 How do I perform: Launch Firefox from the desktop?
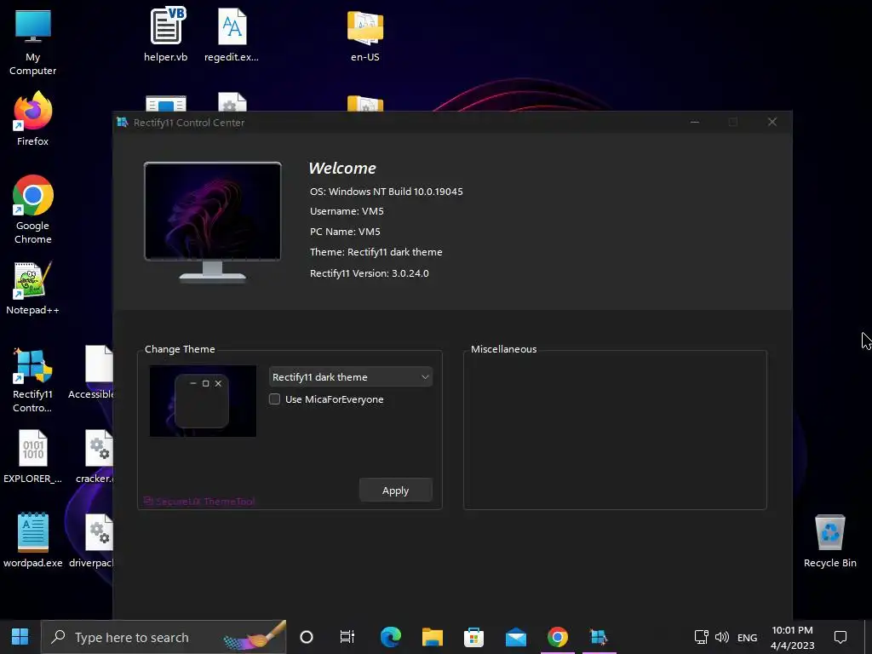click(33, 118)
